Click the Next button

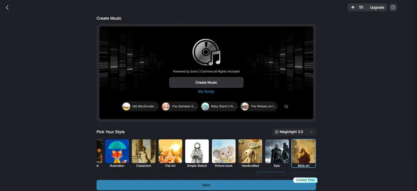click(x=206, y=185)
